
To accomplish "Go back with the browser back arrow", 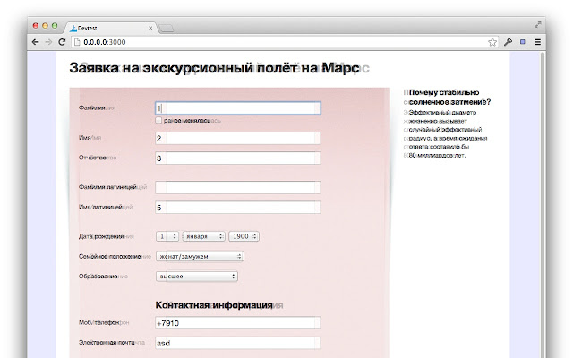I will (x=35, y=42).
